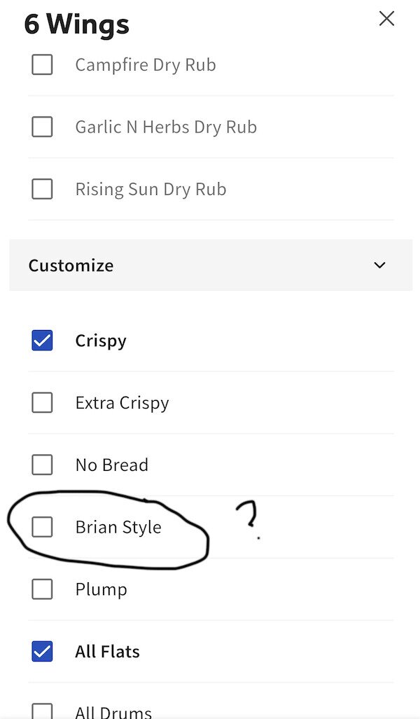Click the All Flats option label

pyautogui.click(x=107, y=652)
